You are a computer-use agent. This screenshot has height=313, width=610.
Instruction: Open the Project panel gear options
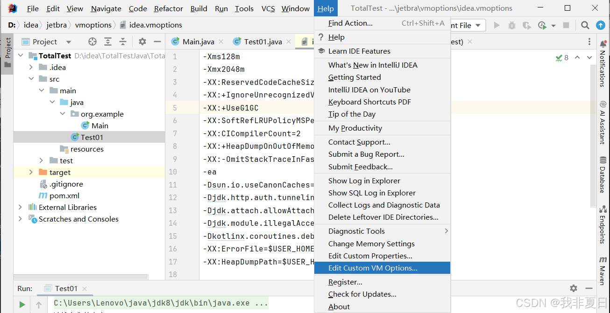pyautogui.click(x=142, y=42)
